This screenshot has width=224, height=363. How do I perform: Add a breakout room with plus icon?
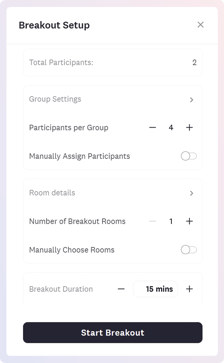[x=189, y=221]
